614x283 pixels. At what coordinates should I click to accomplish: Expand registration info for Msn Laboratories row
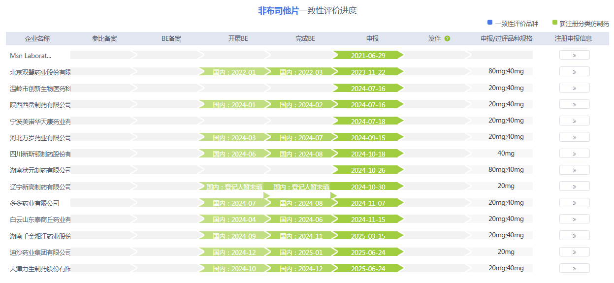coord(574,55)
